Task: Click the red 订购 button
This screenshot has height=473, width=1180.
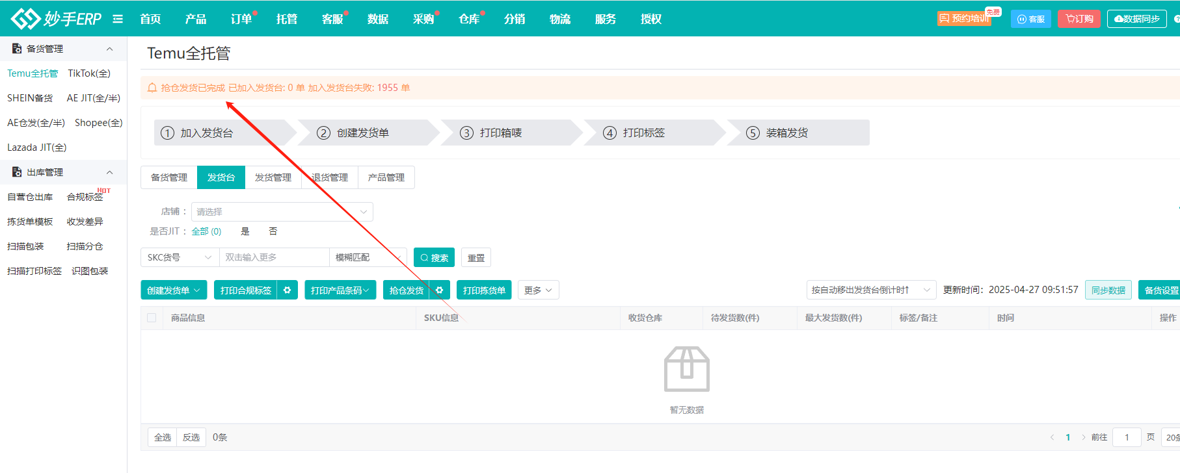Action: [x=1079, y=19]
